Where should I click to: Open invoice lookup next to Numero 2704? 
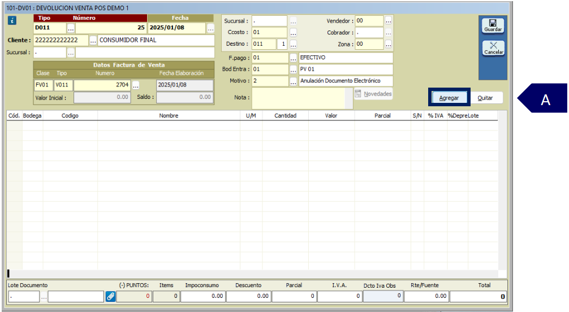click(x=136, y=85)
